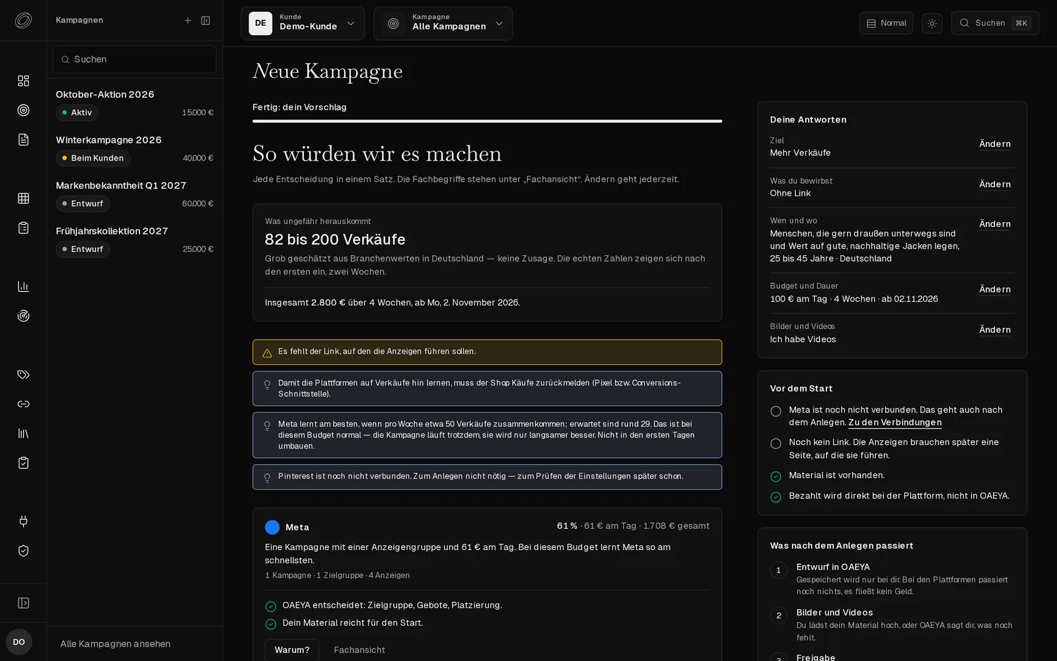Select Markenbekanntheit Q1 2027 campaign
The height and width of the screenshot is (661, 1057).
click(135, 195)
